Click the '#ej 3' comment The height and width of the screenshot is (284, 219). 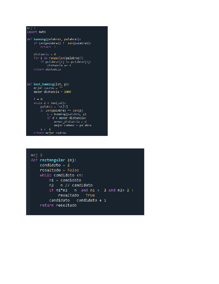[36, 155]
